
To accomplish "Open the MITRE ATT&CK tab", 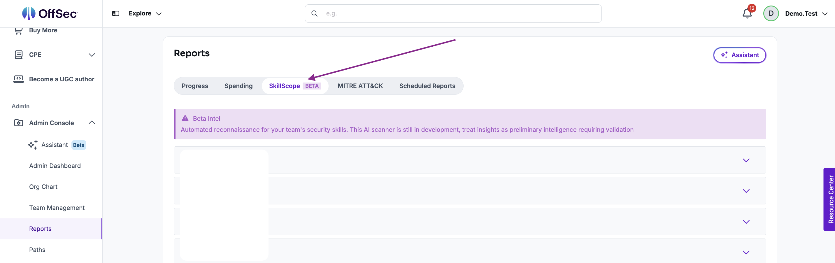I will click(360, 86).
